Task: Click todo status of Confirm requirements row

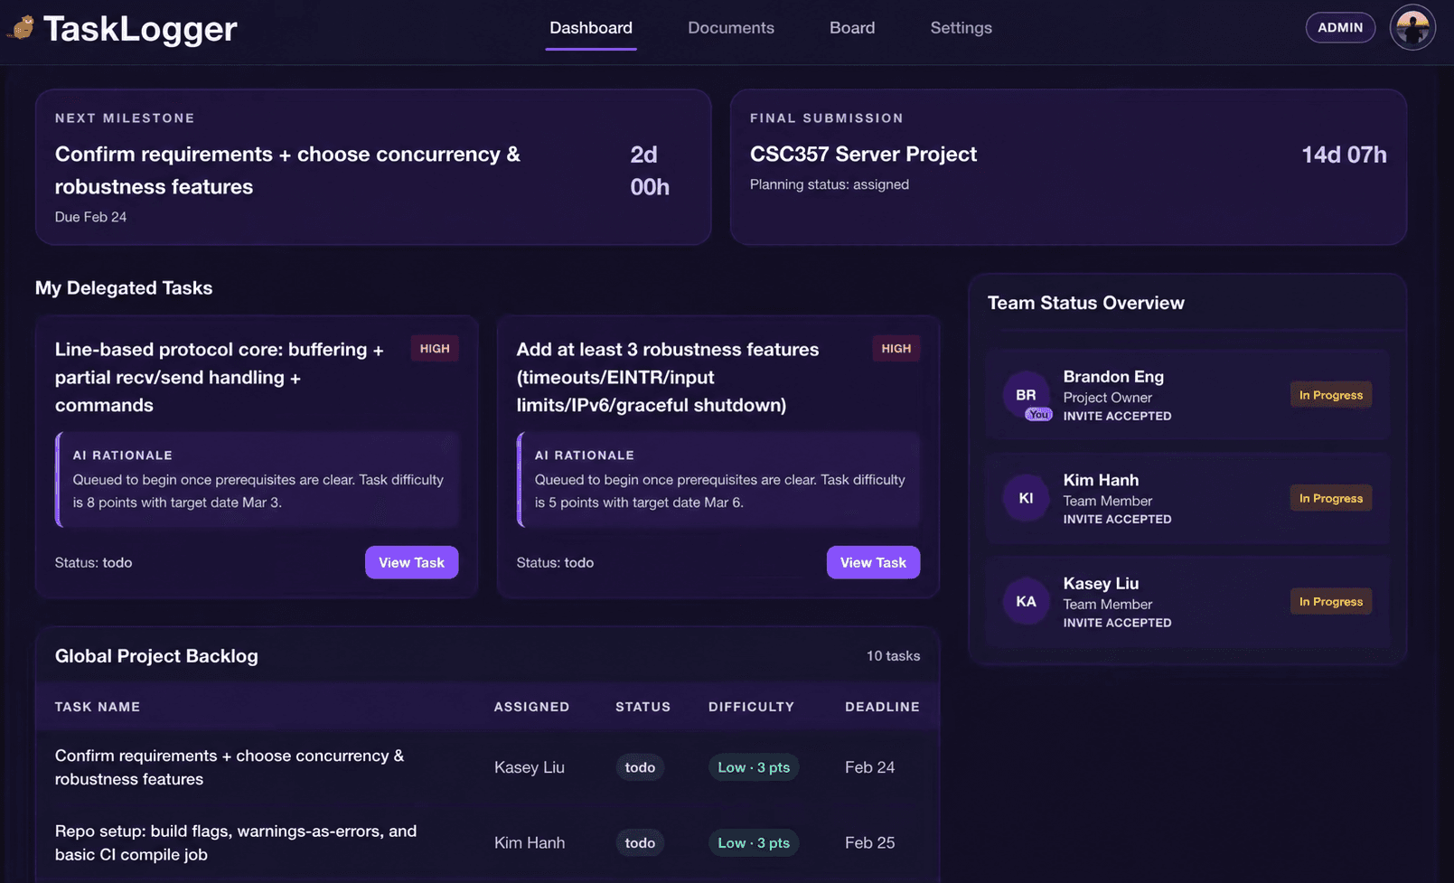Action: 640,767
